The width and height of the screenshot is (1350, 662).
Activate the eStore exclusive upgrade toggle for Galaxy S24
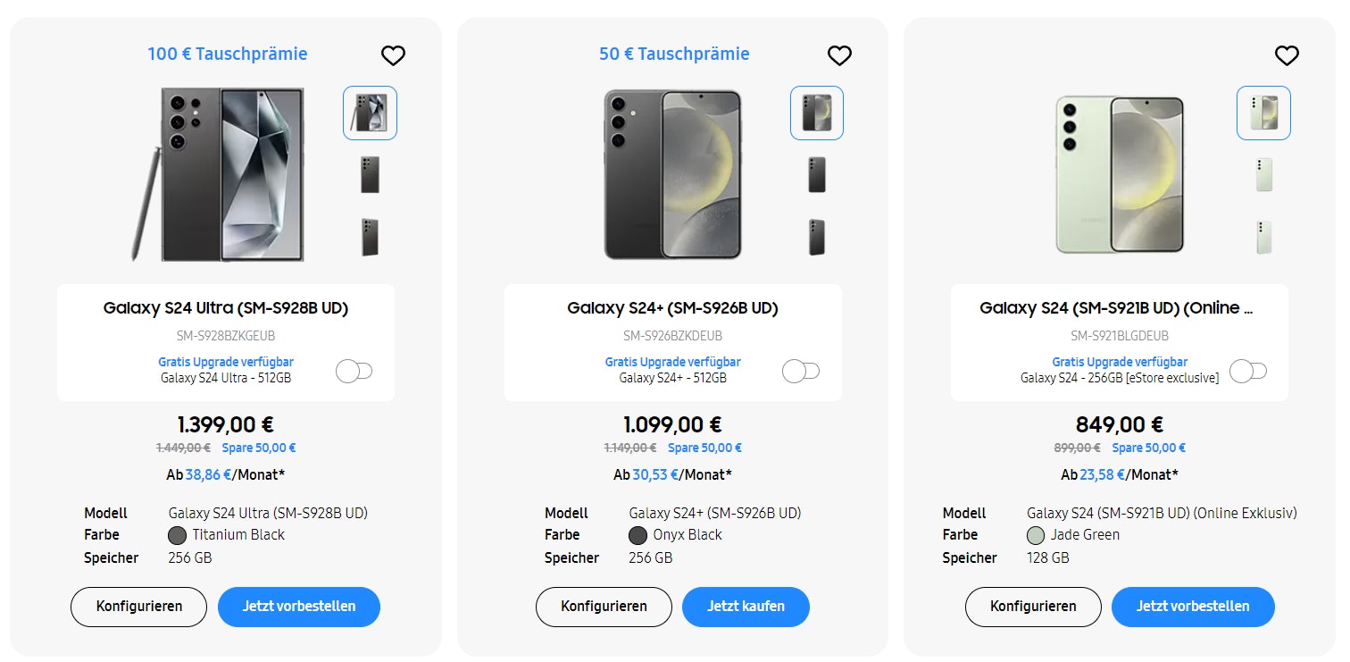coord(1247,370)
